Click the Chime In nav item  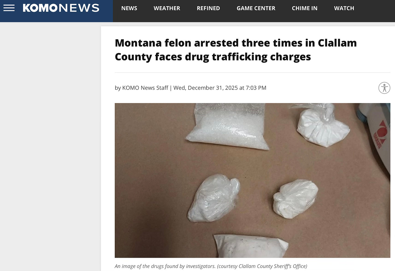pos(305,8)
